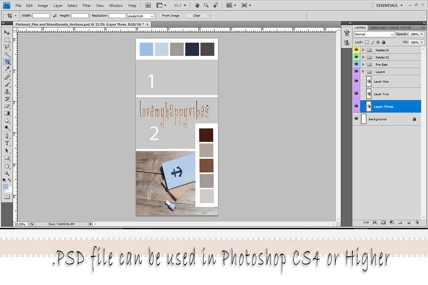The height and width of the screenshot is (285, 428).
Task: Select the Rectangle shape tool
Action: point(7,158)
